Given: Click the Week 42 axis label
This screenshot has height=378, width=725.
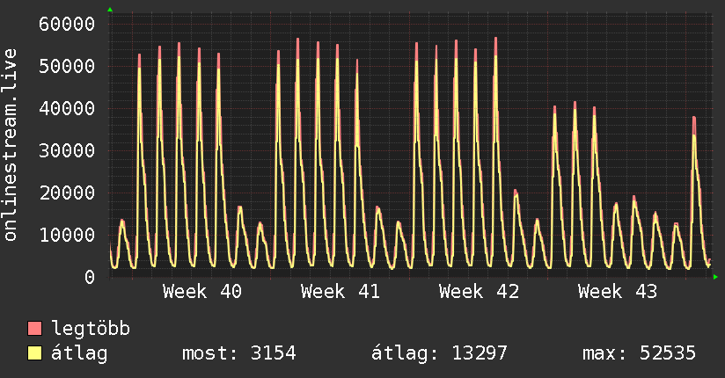Looking at the screenshot, I should (479, 292).
